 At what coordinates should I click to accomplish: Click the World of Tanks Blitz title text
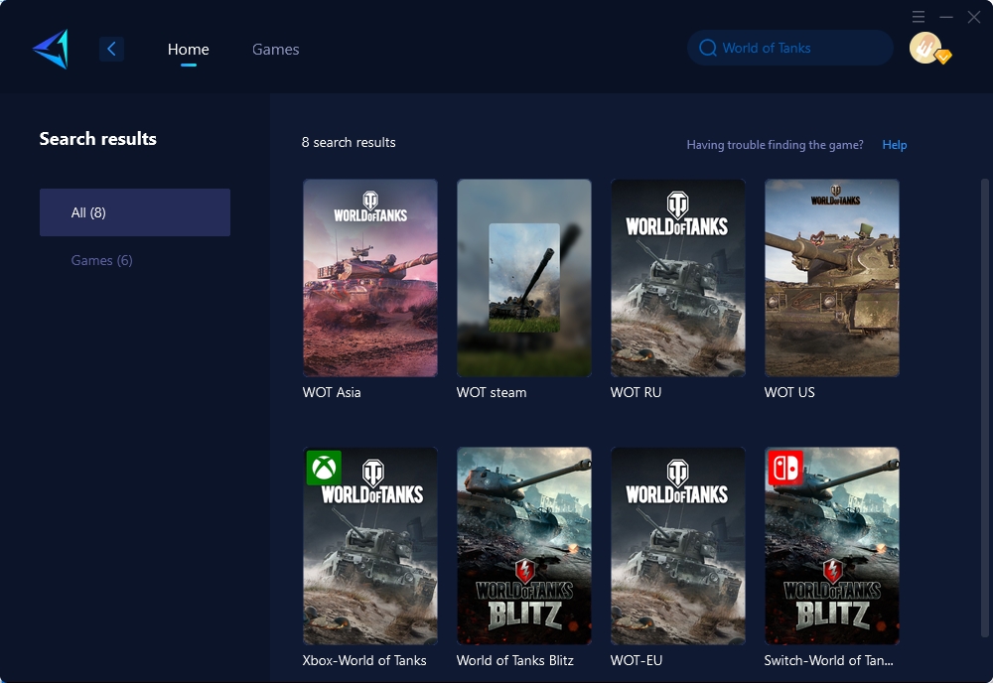(514, 661)
